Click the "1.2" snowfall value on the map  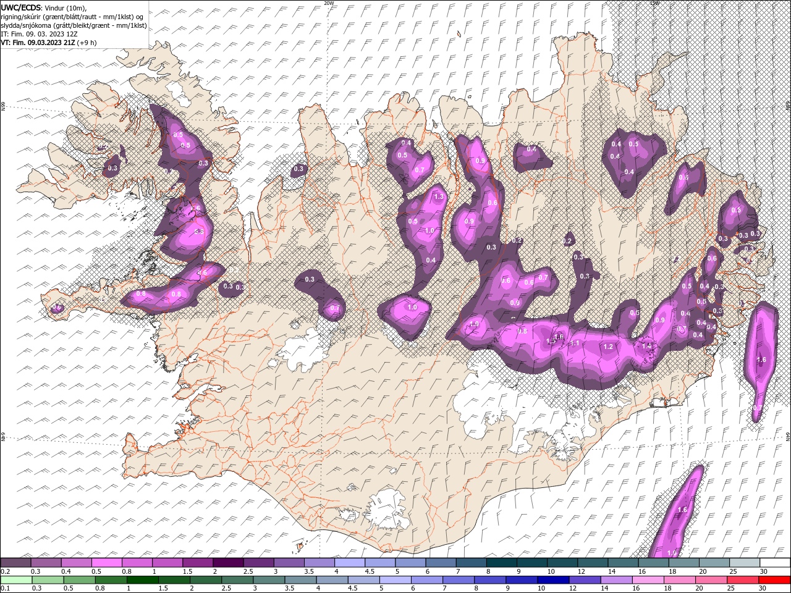pyautogui.click(x=608, y=347)
